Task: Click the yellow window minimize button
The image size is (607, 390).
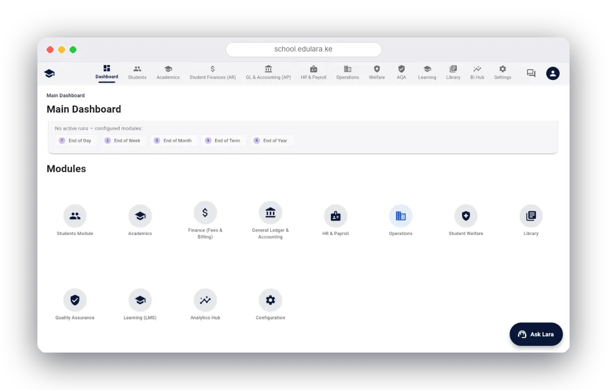Action: pos(61,49)
